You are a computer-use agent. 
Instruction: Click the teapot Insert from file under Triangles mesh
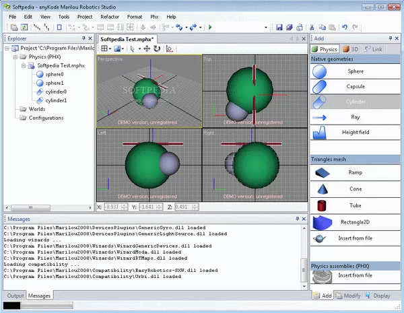pyautogui.click(x=355, y=238)
